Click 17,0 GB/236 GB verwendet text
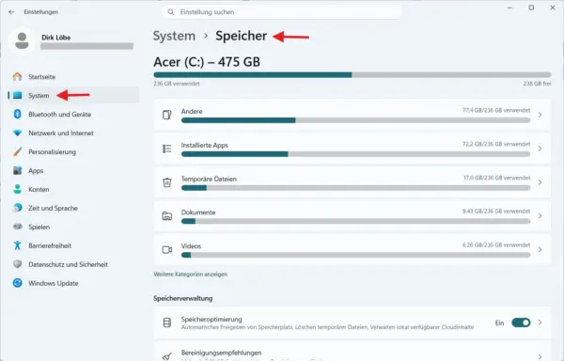 pyautogui.click(x=496, y=178)
